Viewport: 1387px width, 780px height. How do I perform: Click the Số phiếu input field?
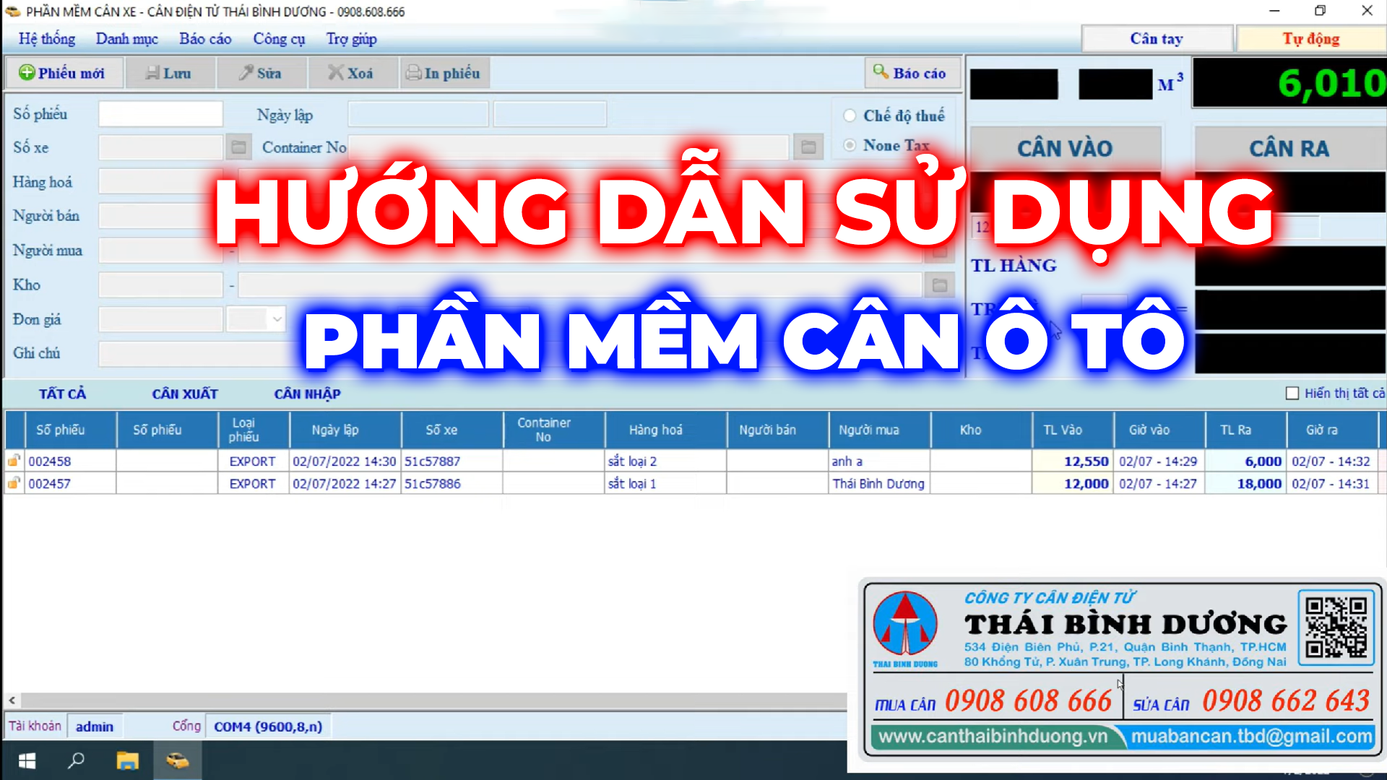(x=161, y=113)
